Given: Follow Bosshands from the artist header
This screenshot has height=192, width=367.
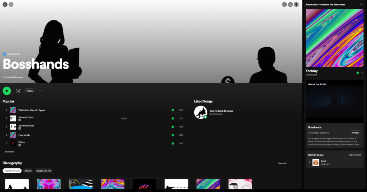Looking at the screenshot, I should pyautogui.click(x=29, y=91).
